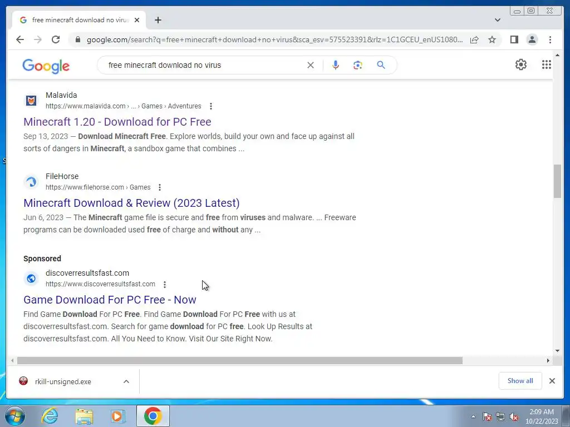Open more options for FileHorse result
Screen dimensions: 570x427
point(160,187)
